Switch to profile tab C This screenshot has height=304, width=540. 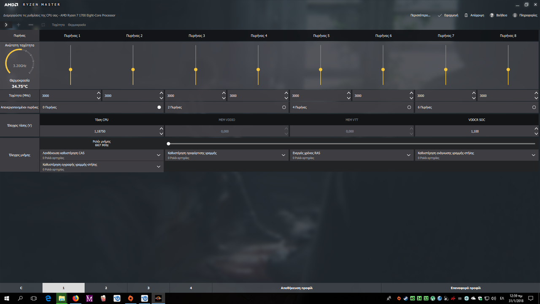[x=21, y=288]
